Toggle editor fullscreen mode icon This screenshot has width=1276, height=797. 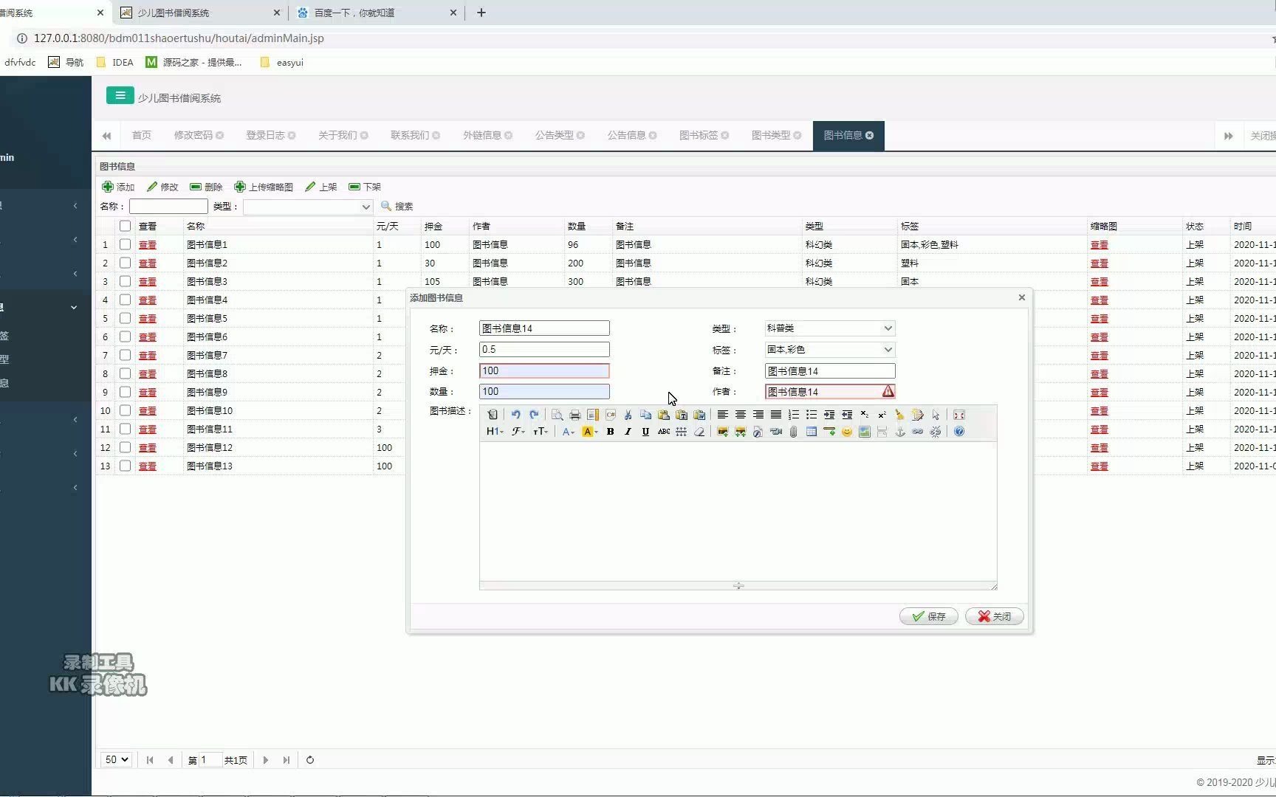click(x=959, y=415)
